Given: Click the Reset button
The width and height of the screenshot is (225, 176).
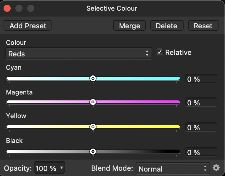Looking at the screenshot, I should pos(203,26).
